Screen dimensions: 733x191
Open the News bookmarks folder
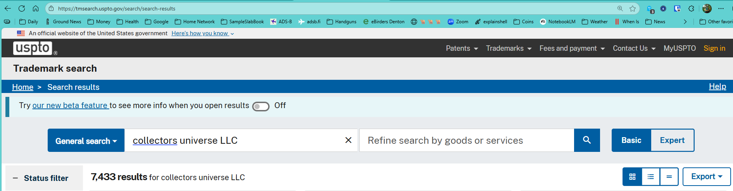coord(655,22)
